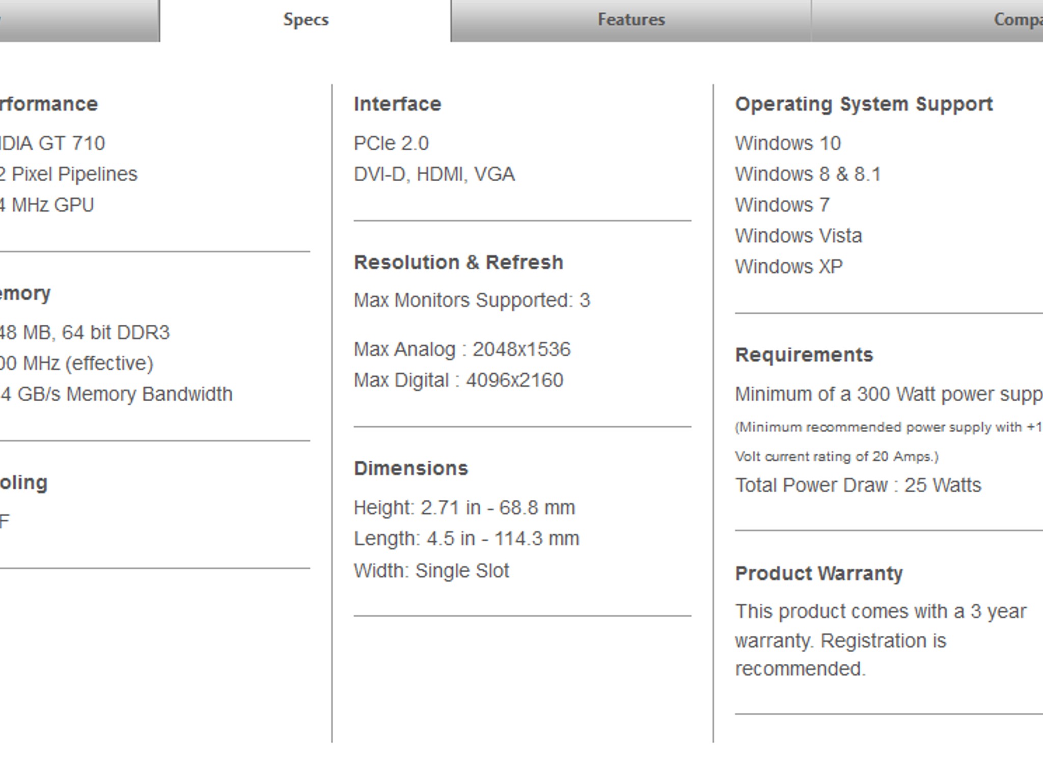The image size is (1043, 782).
Task: Select Width: Single Slot text
Action: point(431,571)
